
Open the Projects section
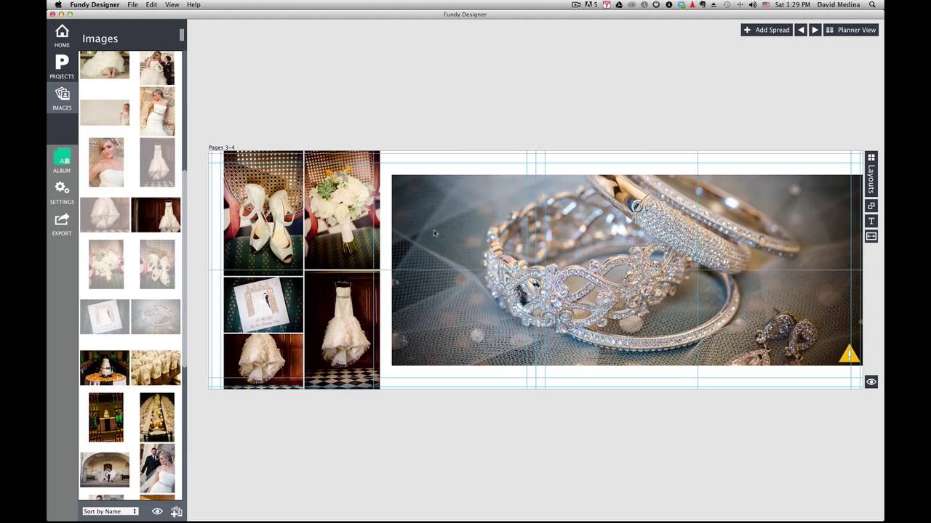click(x=62, y=67)
